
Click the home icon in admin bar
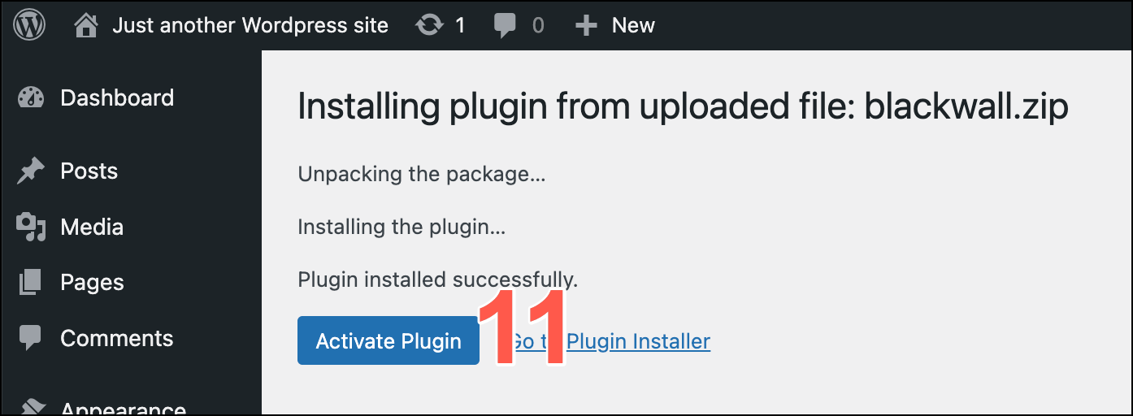(x=86, y=25)
